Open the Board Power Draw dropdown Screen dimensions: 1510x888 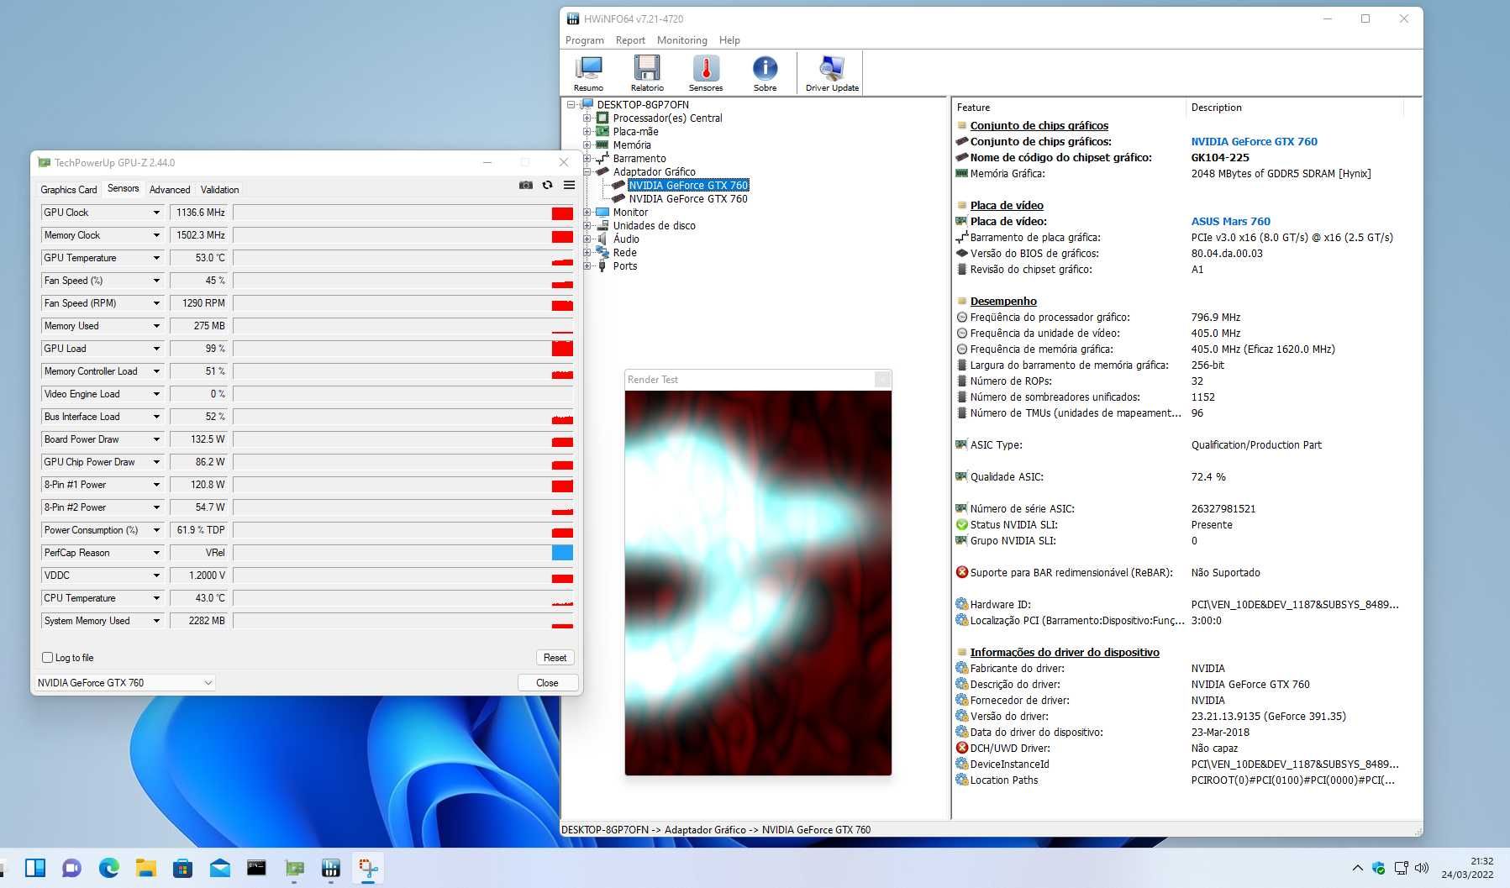pos(156,439)
